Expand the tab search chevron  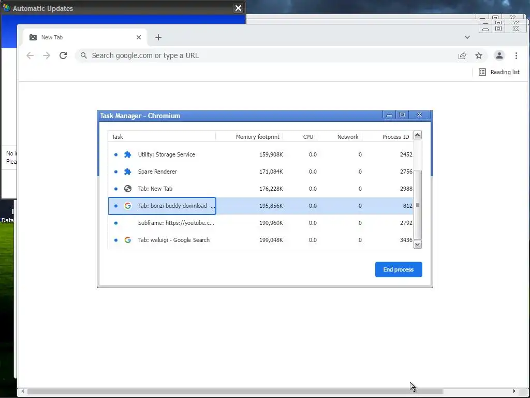[x=467, y=37]
